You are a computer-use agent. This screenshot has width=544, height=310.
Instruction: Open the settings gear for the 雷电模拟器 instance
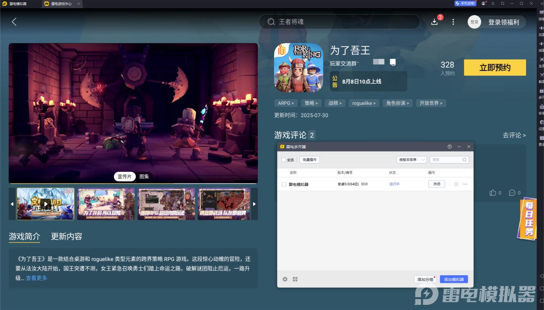click(456, 184)
